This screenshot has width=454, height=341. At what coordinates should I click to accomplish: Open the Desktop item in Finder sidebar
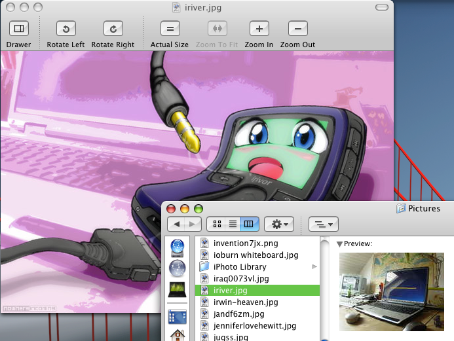tap(177, 317)
